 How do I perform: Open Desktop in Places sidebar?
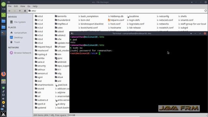[x=17, y=37]
